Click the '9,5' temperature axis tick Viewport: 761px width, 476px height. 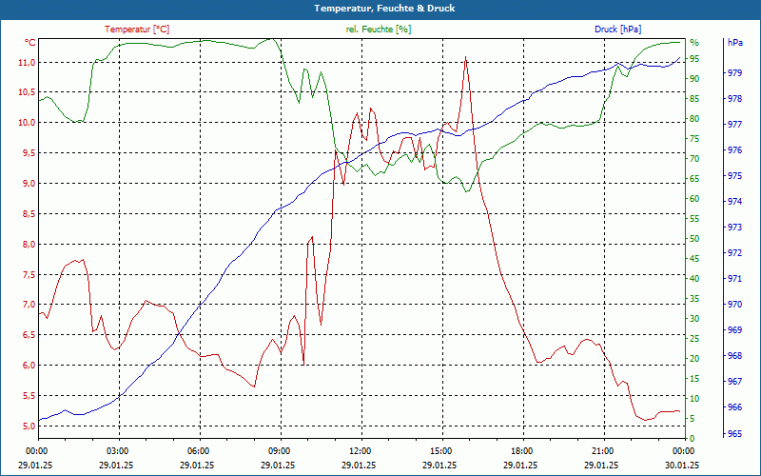click(x=29, y=153)
